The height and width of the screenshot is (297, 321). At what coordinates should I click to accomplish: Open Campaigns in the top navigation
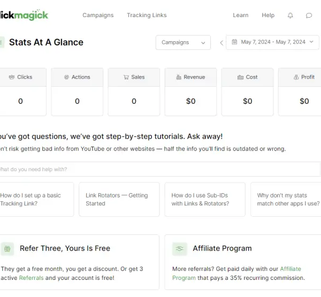coord(98,15)
